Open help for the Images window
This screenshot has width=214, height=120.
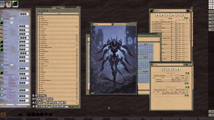(77, 7)
